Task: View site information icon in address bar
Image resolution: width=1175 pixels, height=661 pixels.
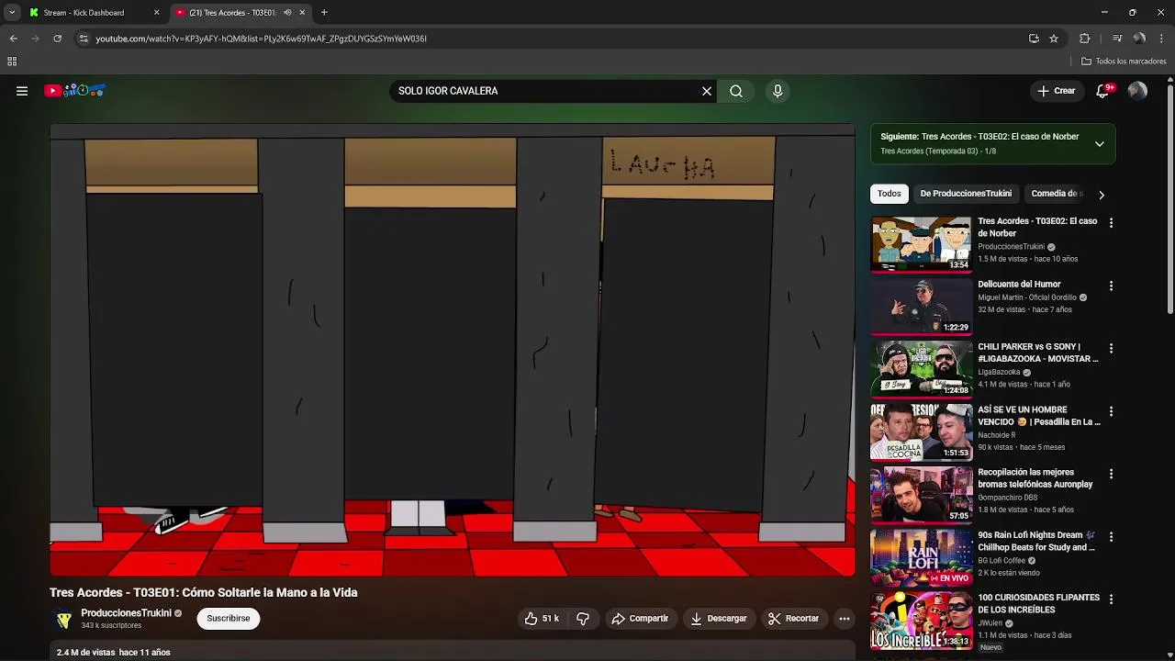Action: click(x=84, y=39)
